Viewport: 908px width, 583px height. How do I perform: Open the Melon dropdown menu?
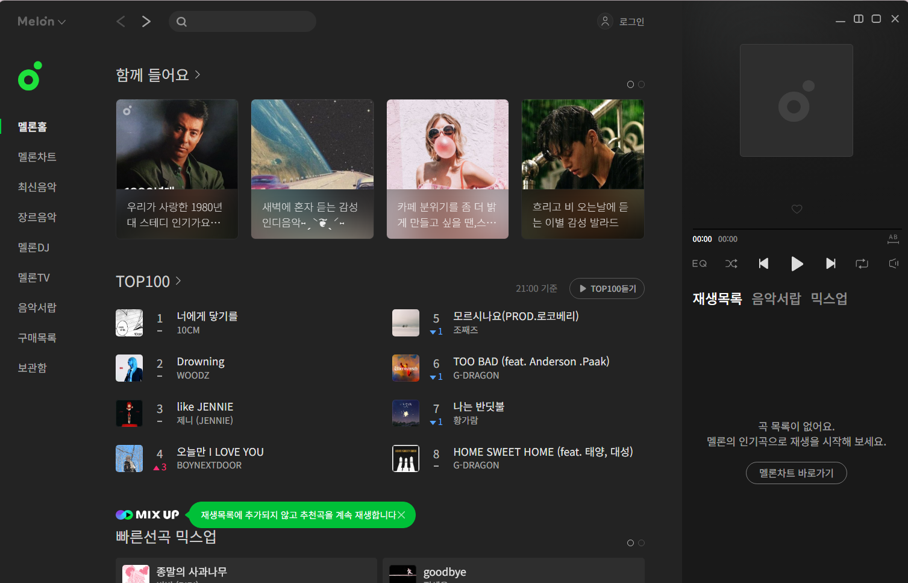click(41, 21)
